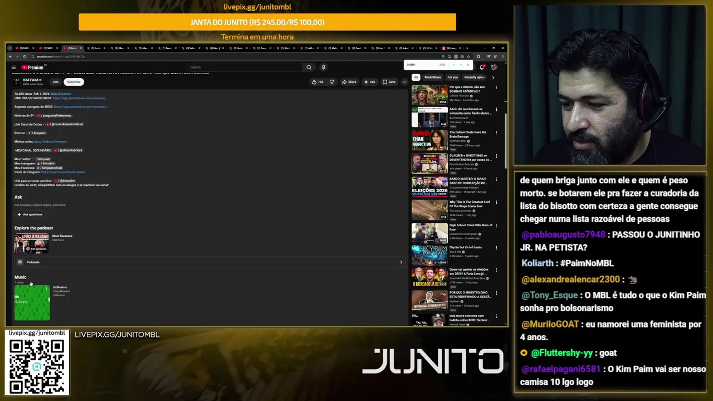
Task: Subscribe to KIM PAIM channel
Action: click(x=74, y=82)
